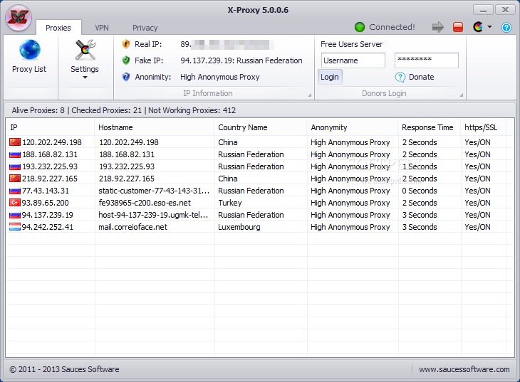Viewport: 520px width, 382px height.
Task: Click the Fake IP green shield icon
Action: tap(126, 60)
